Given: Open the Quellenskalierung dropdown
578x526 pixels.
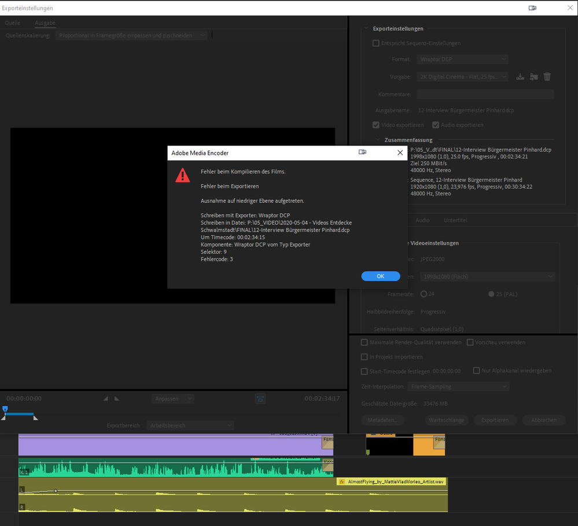Looking at the screenshot, I should coord(131,35).
